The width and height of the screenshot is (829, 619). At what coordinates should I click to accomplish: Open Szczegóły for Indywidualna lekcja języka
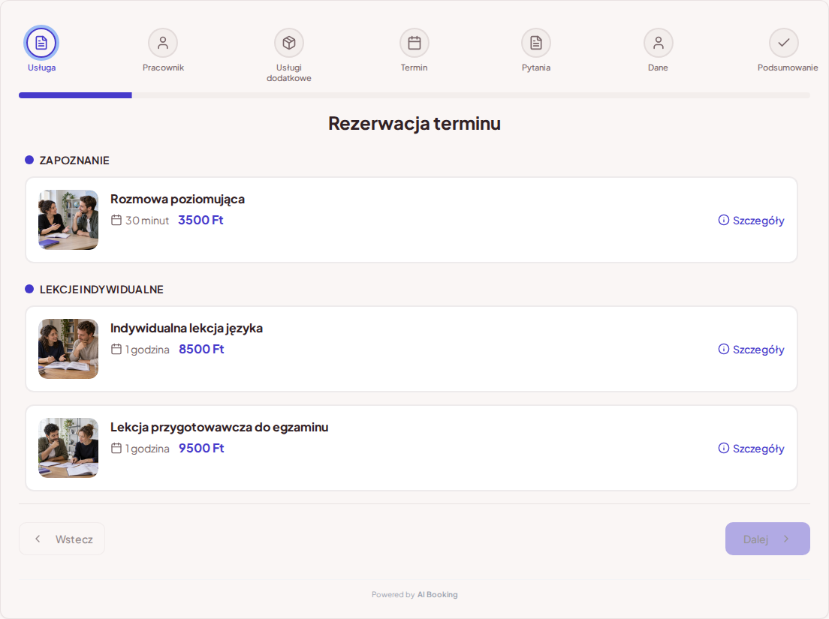[x=751, y=349]
